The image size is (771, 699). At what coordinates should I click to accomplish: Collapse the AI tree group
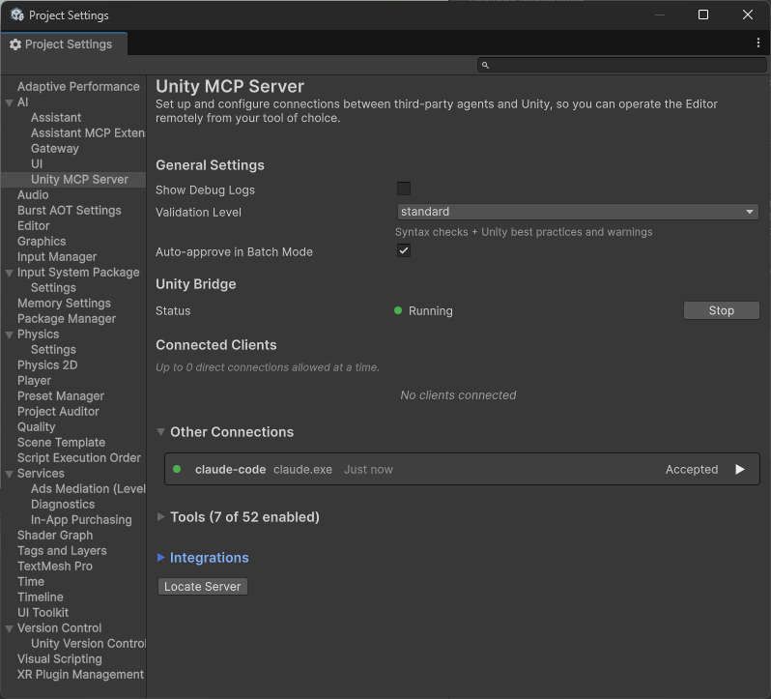pos(9,102)
